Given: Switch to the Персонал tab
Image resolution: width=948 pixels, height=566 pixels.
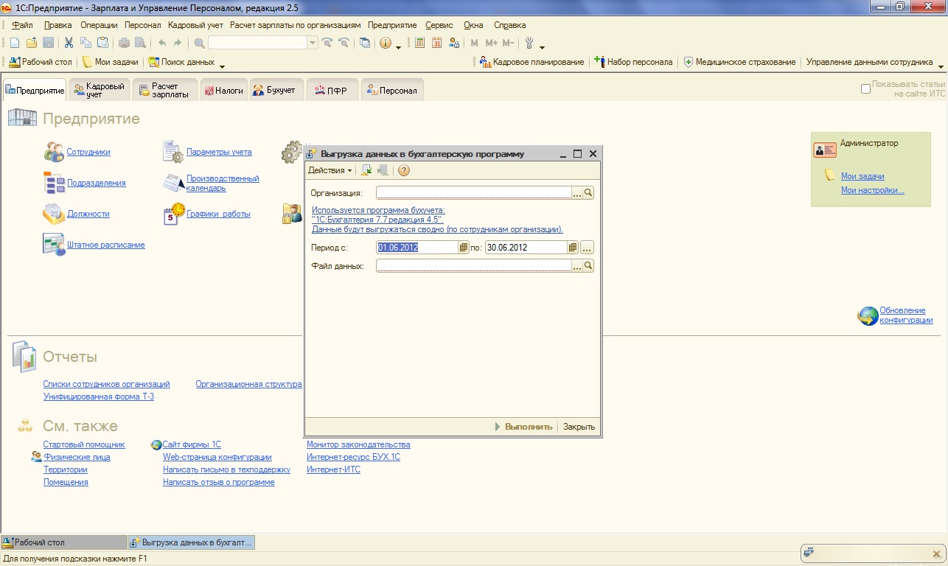Looking at the screenshot, I should 392,91.
